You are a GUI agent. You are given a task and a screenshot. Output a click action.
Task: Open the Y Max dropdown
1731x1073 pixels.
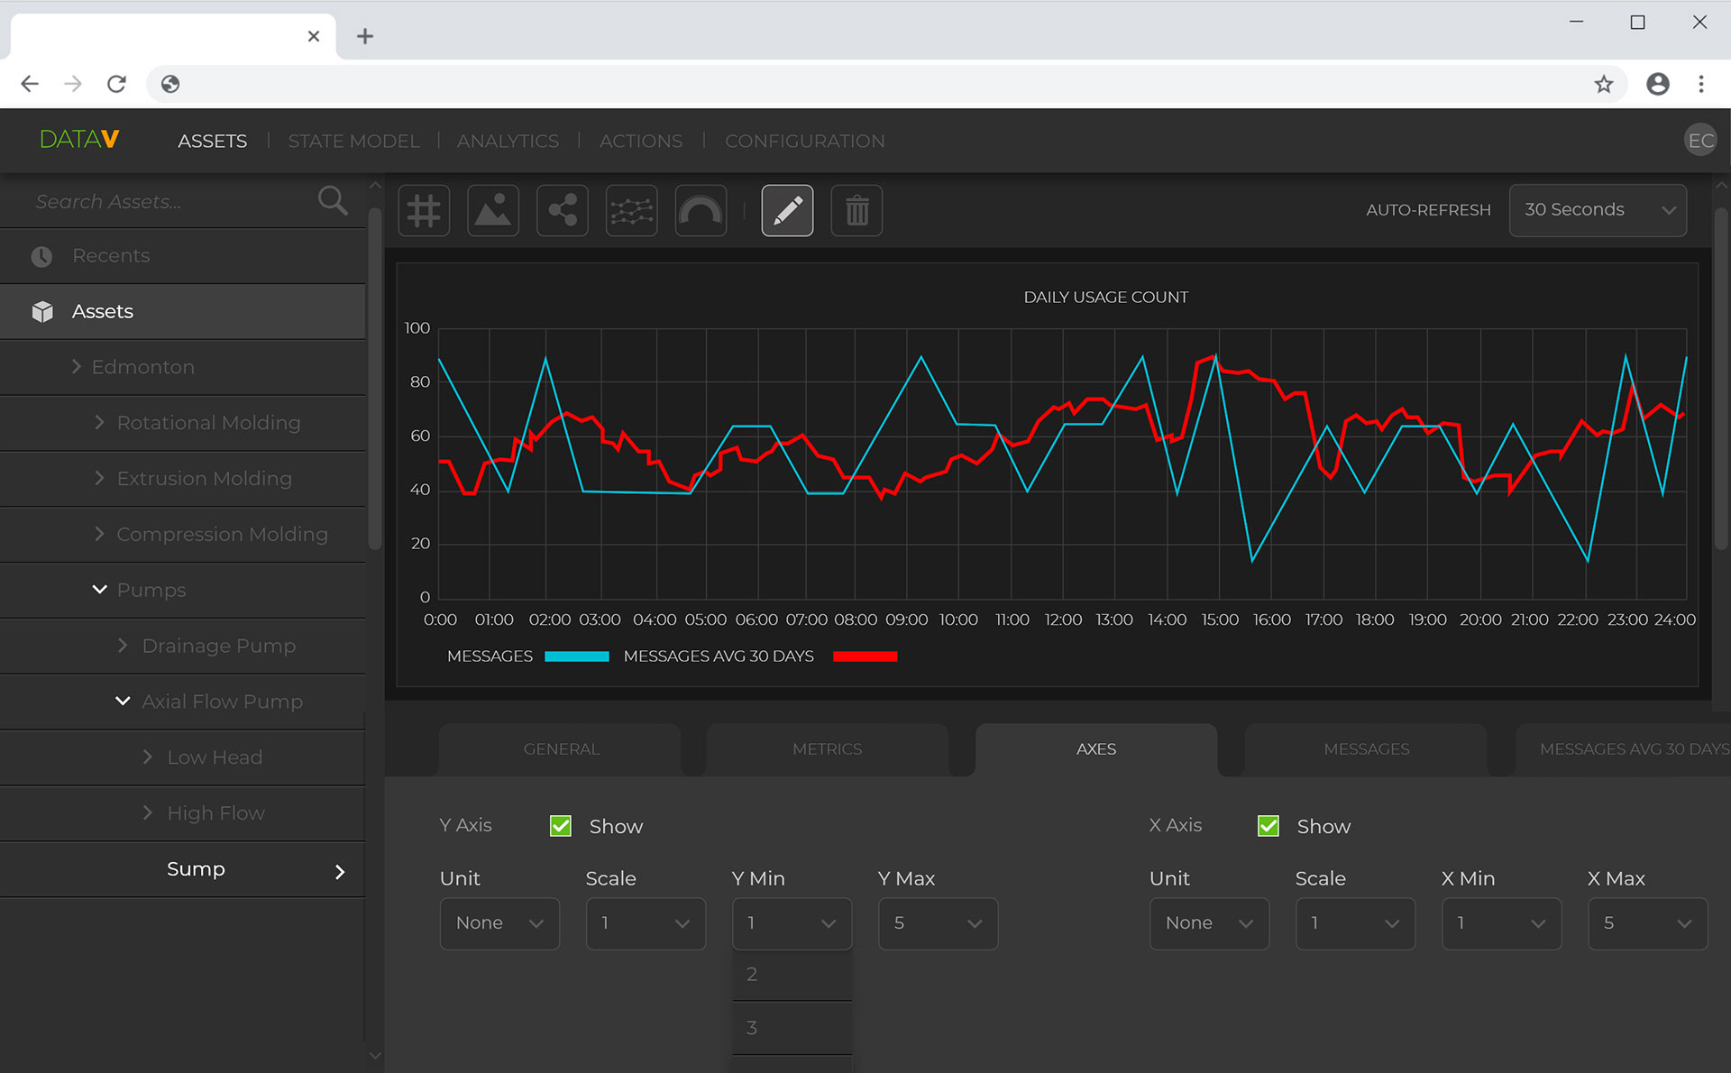click(x=938, y=923)
